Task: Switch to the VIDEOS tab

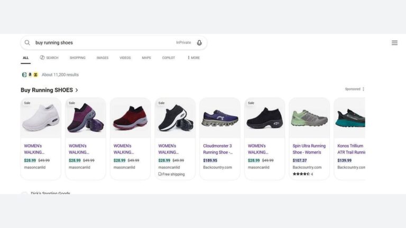Action: 125,58
